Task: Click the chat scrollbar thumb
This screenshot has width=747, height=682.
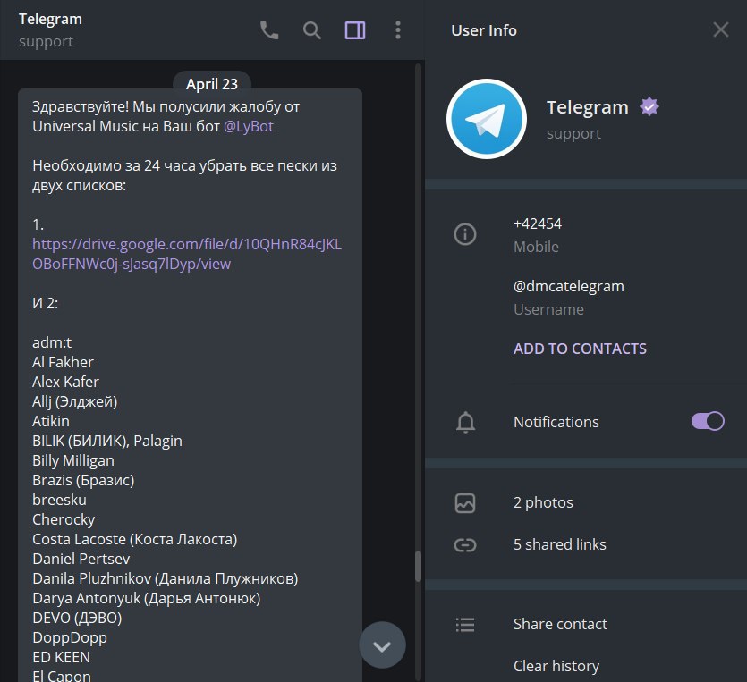Action: [x=418, y=566]
